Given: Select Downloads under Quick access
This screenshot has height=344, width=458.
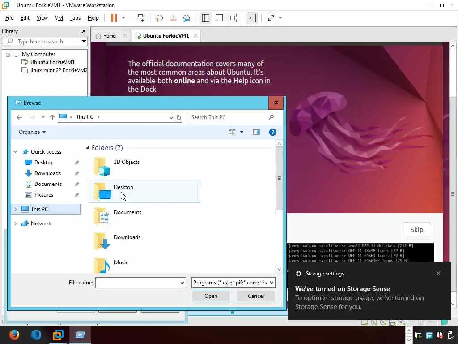Looking at the screenshot, I should [47, 173].
